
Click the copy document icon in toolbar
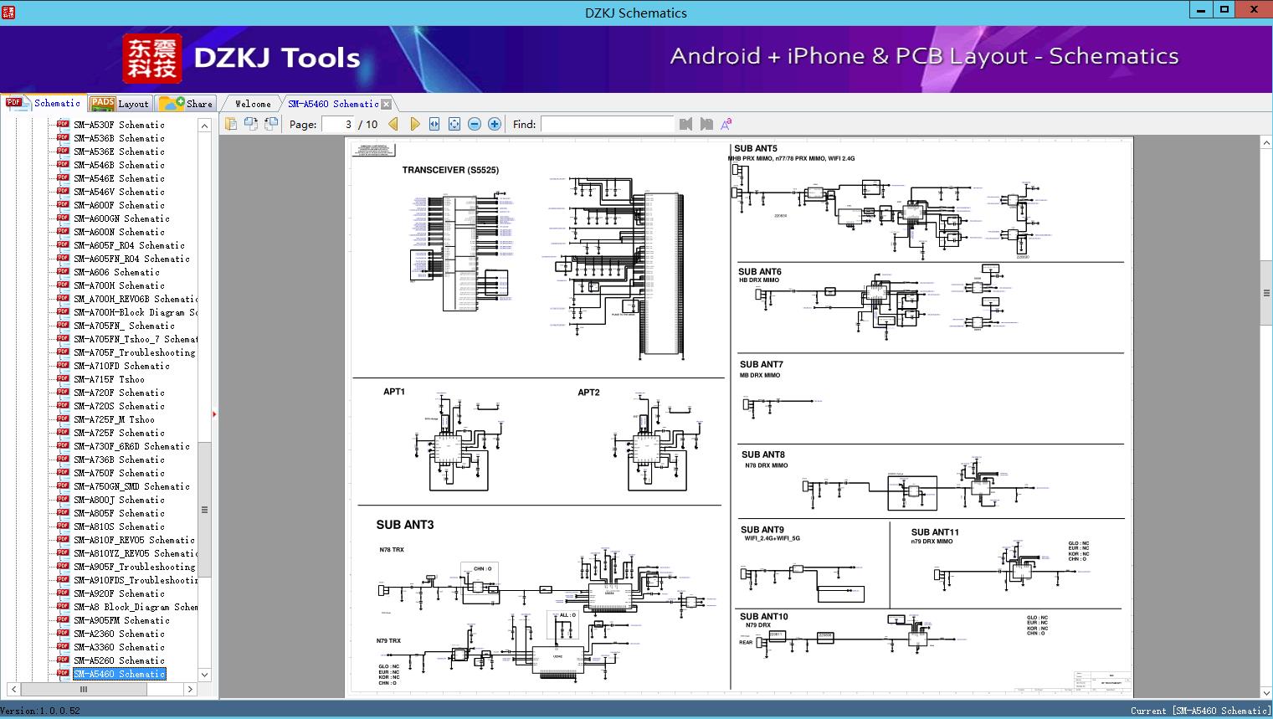click(230, 124)
